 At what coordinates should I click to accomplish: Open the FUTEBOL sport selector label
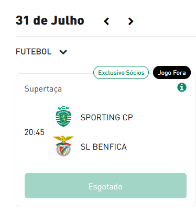point(34,52)
